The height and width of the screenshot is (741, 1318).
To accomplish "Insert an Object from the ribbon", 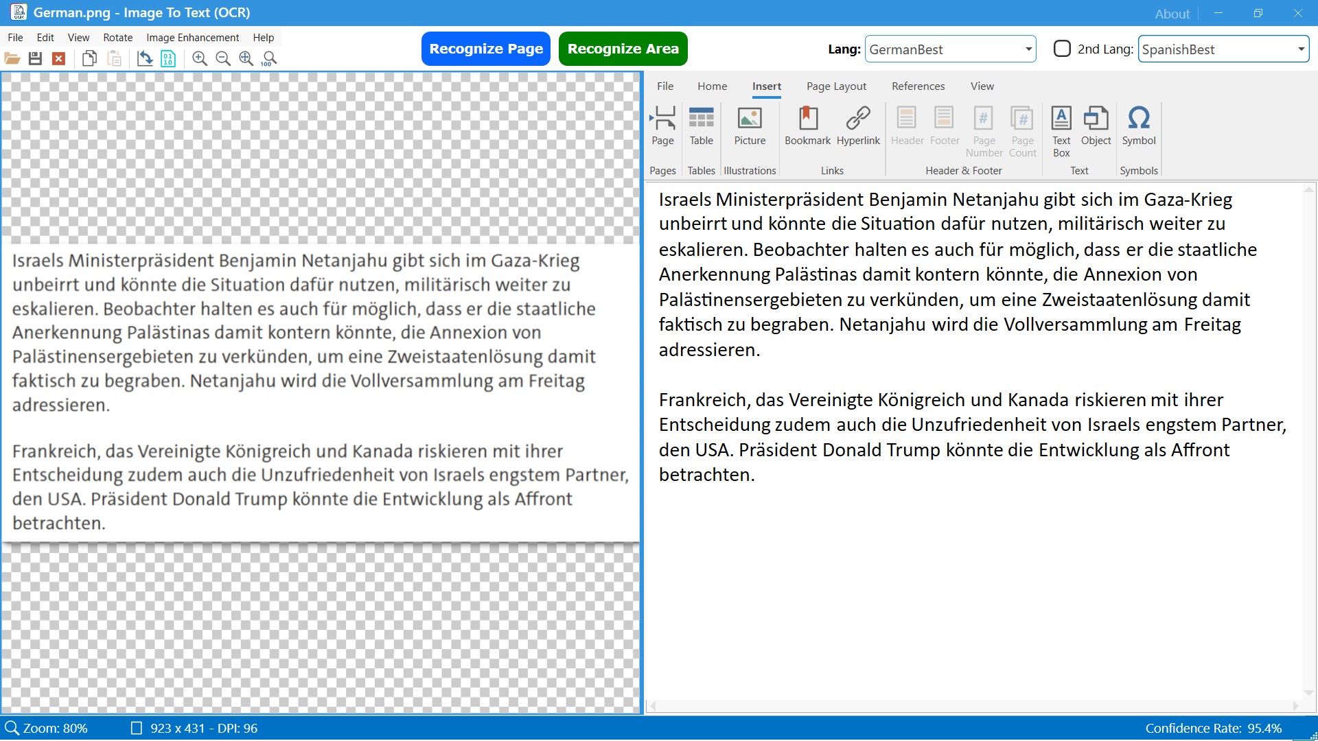I will pos(1096,126).
